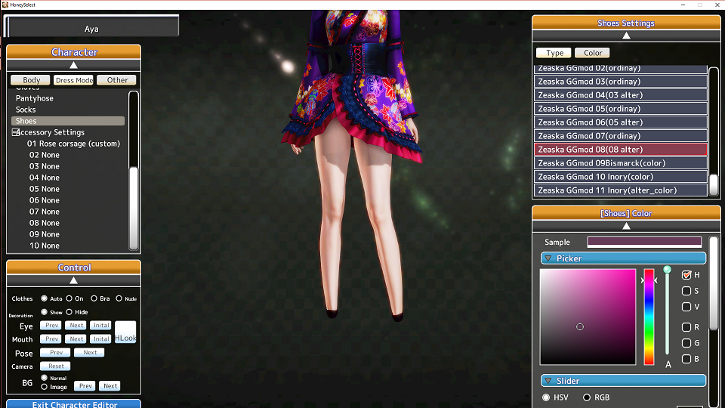Click the HLook button
The height and width of the screenshot is (408, 725).
pyautogui.click(x=125, y=332)
